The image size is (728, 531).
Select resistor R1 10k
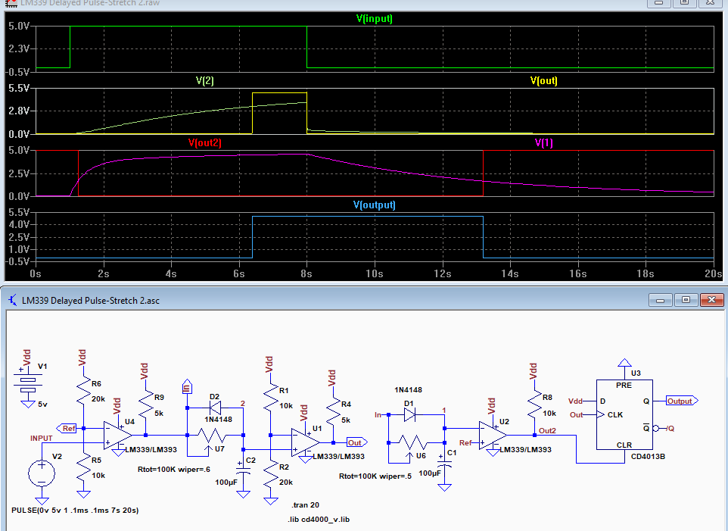271,397
